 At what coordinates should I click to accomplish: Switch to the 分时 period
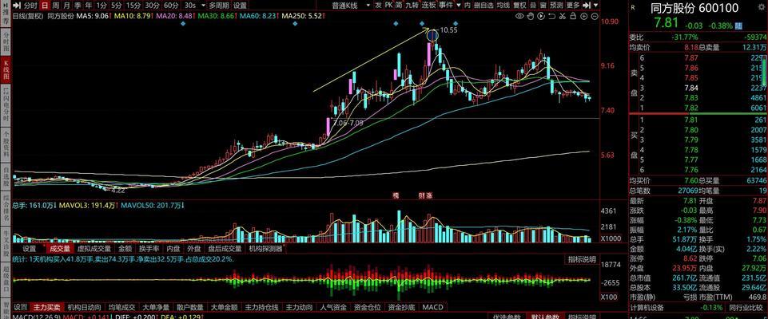click(30, 6)
